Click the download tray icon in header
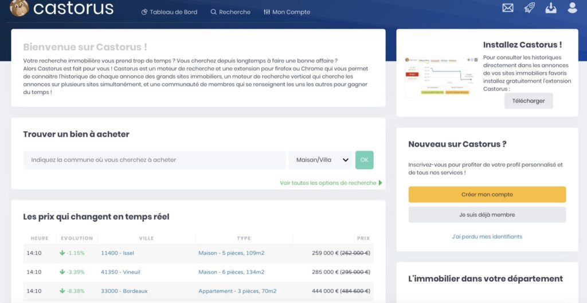The height and width of the screenshot is (303, 587). pos(551,7)
